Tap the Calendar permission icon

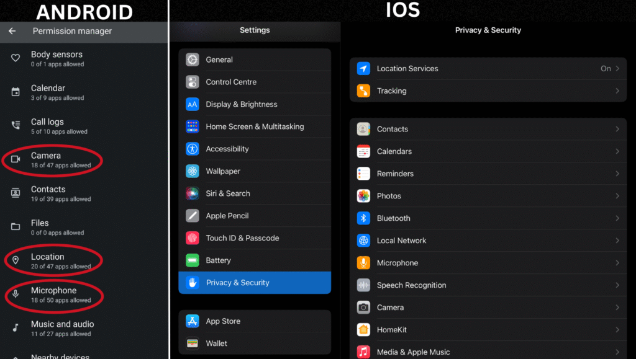click(16, 92)
